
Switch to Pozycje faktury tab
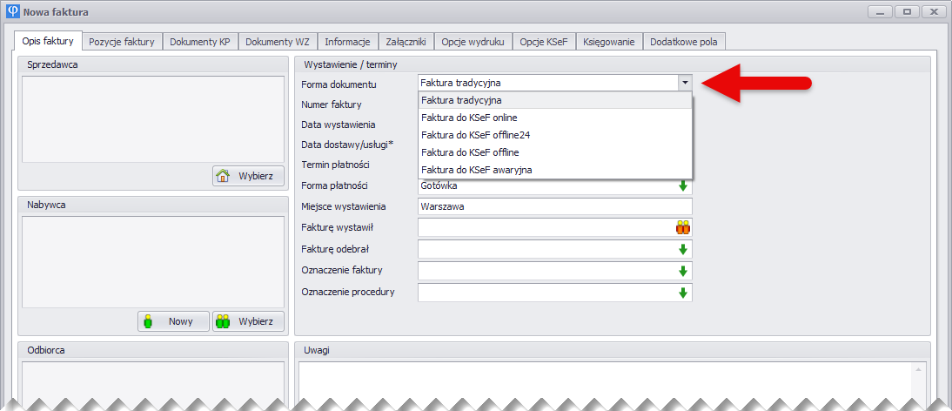[x=122, y=42]
